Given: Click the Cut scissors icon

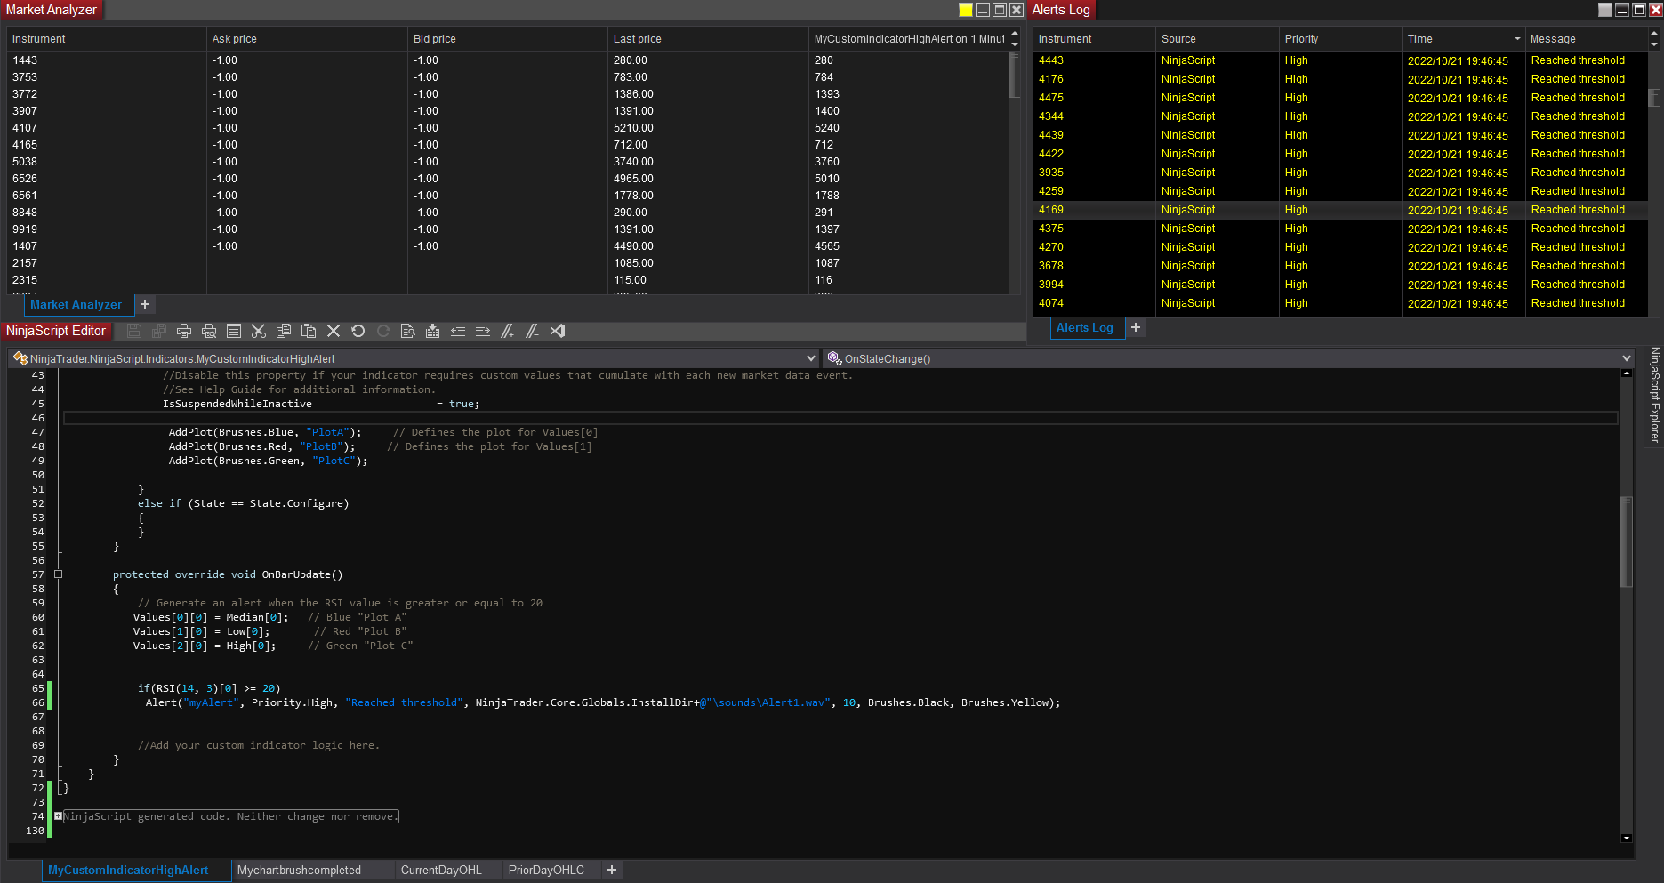Looking at the screenshot, I should coord(259,331).
